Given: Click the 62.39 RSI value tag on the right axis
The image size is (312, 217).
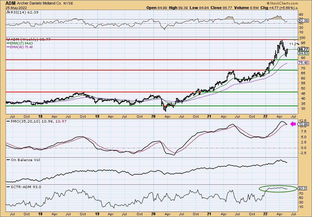Looking at the screenshot, I should pos(303,21).
